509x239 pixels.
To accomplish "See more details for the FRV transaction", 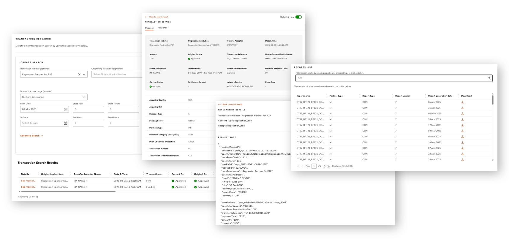I will click(x=28, y=181).
